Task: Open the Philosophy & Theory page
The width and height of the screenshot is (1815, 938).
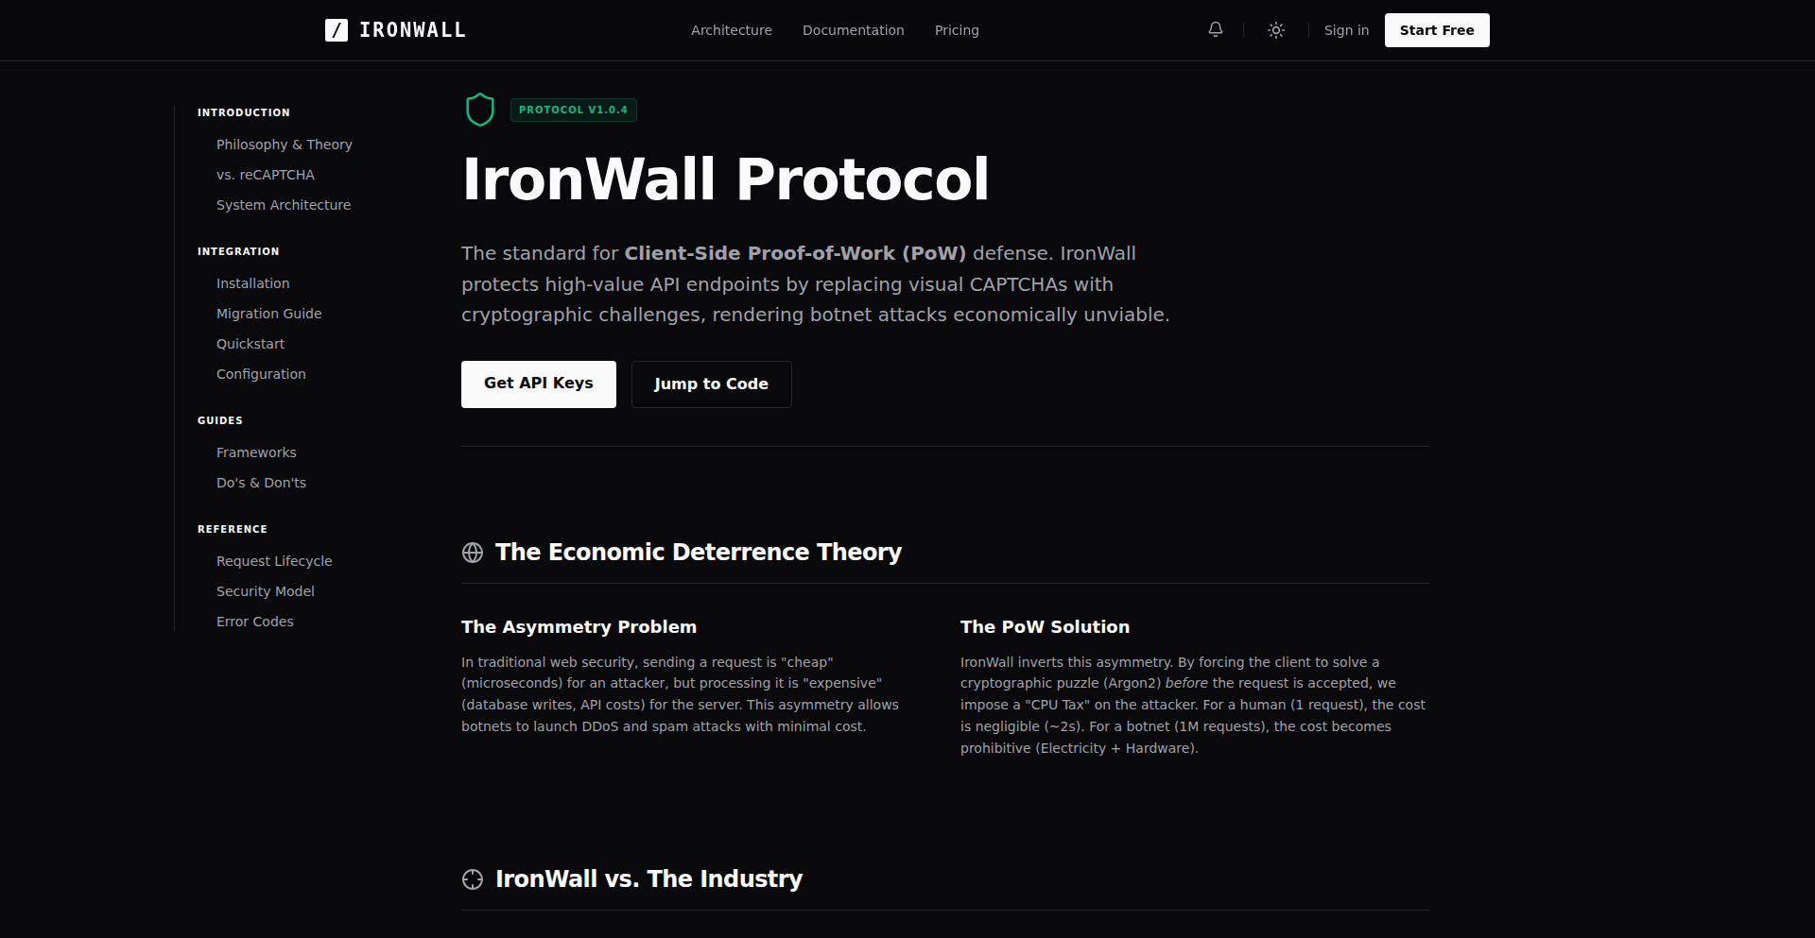Action: (x=284, y=144)
